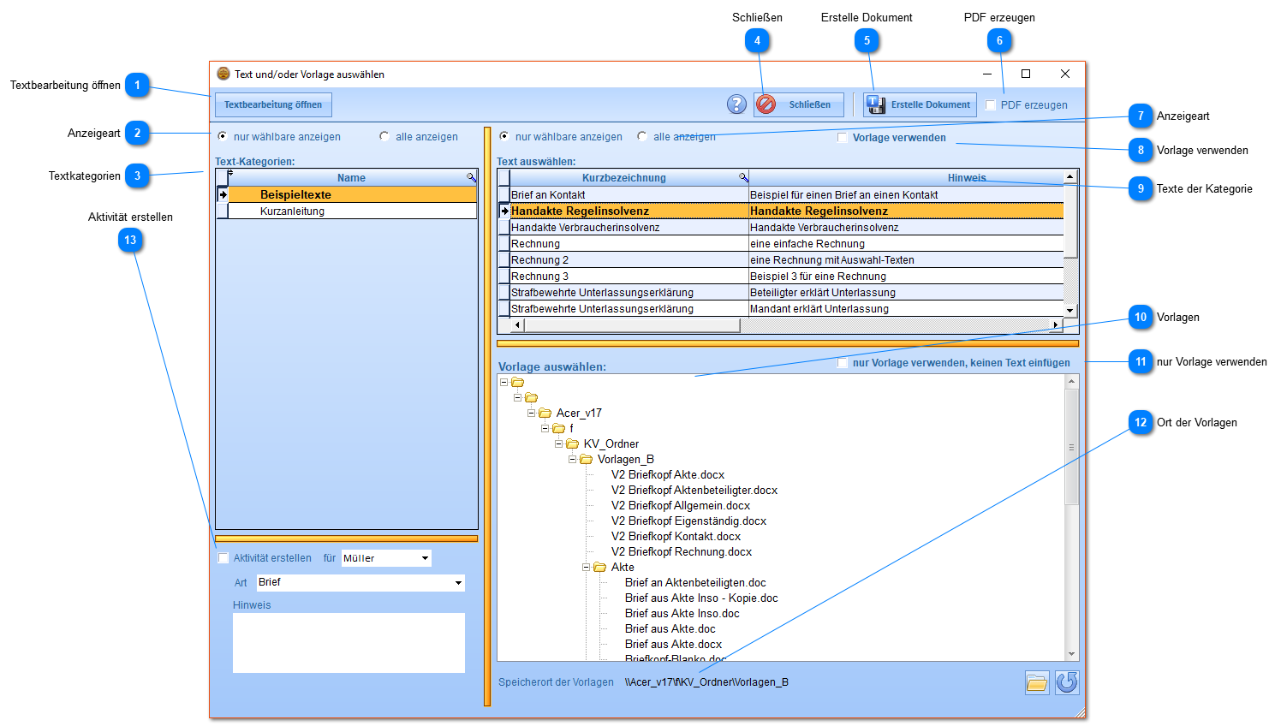Click the search icon in the Kurzbezeichnung header
This screenshot has width=1281, height=726.
pyautogui.click(x=743, y=177)
